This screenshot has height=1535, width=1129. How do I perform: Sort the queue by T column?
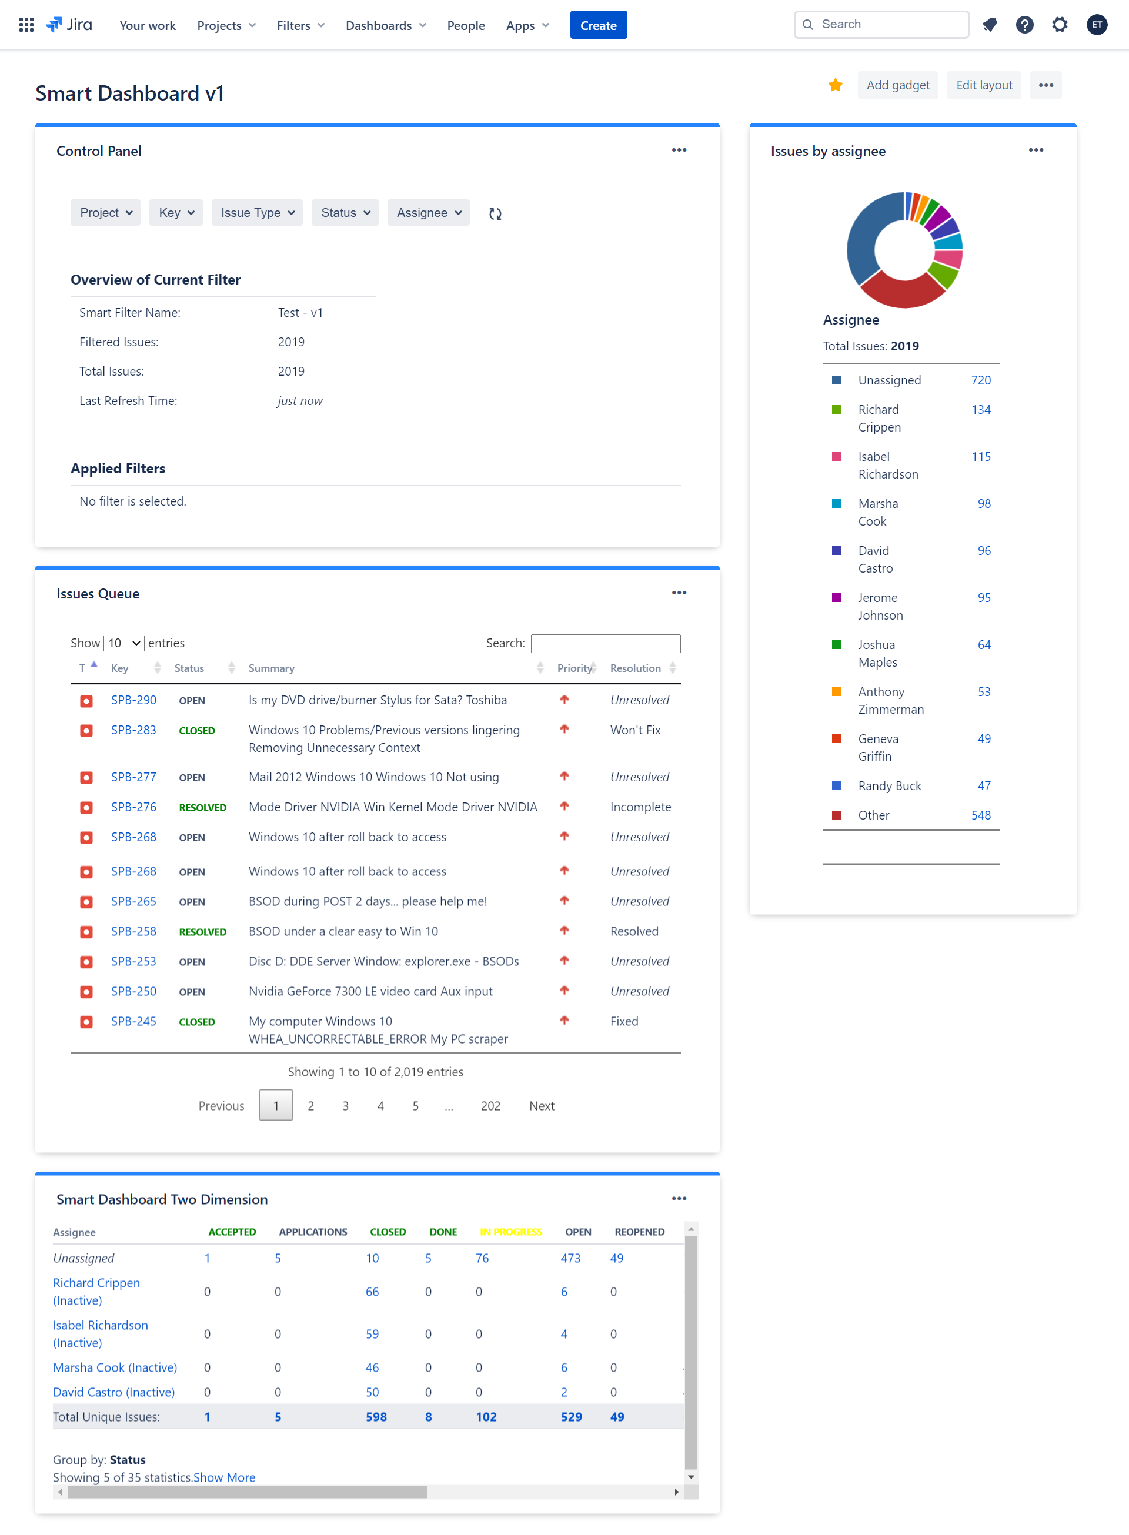pos(88,667)
